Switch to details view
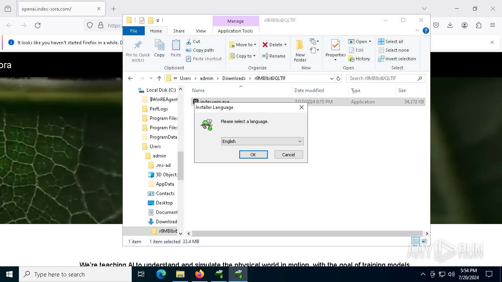502x282 pixels. [416, 241]
